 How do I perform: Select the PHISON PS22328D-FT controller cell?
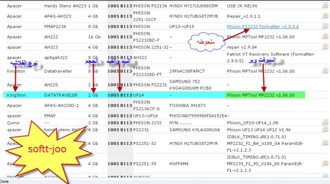tap(147, 71)
